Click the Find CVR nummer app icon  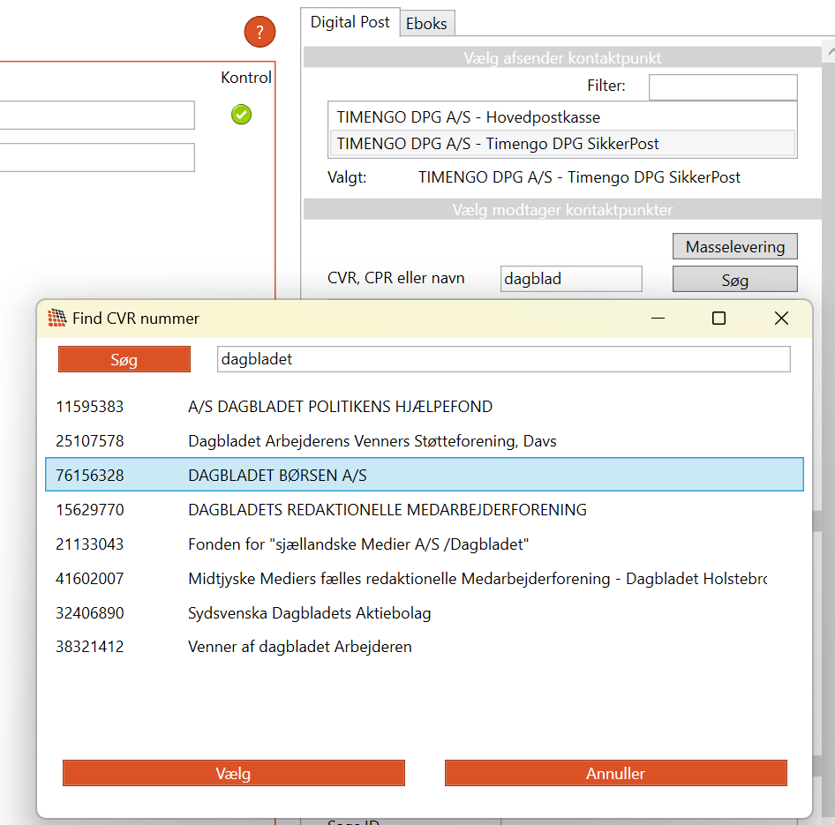[x=57, y=319]
